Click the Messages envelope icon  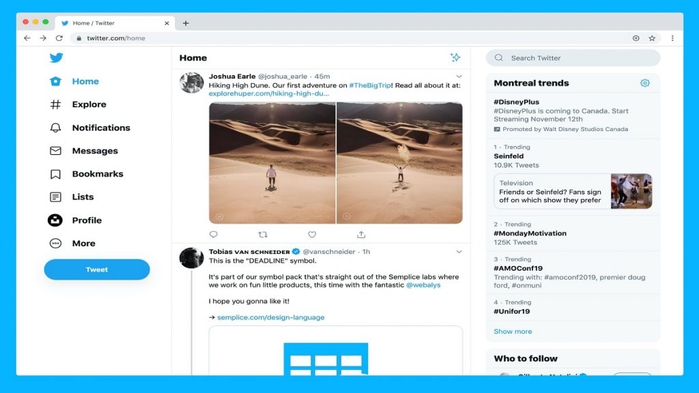click(x=56, y=151)
